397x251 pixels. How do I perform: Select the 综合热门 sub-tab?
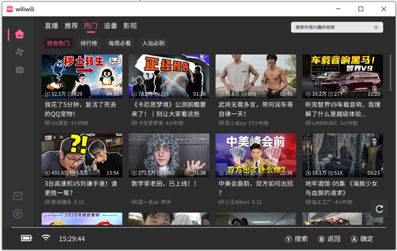tap(58, 43)
